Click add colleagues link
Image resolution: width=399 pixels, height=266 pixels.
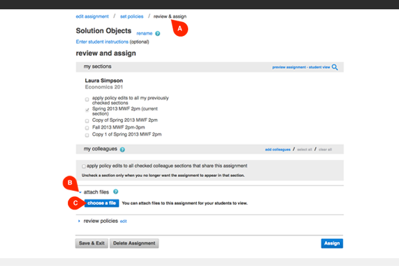[x=277, y=150]
